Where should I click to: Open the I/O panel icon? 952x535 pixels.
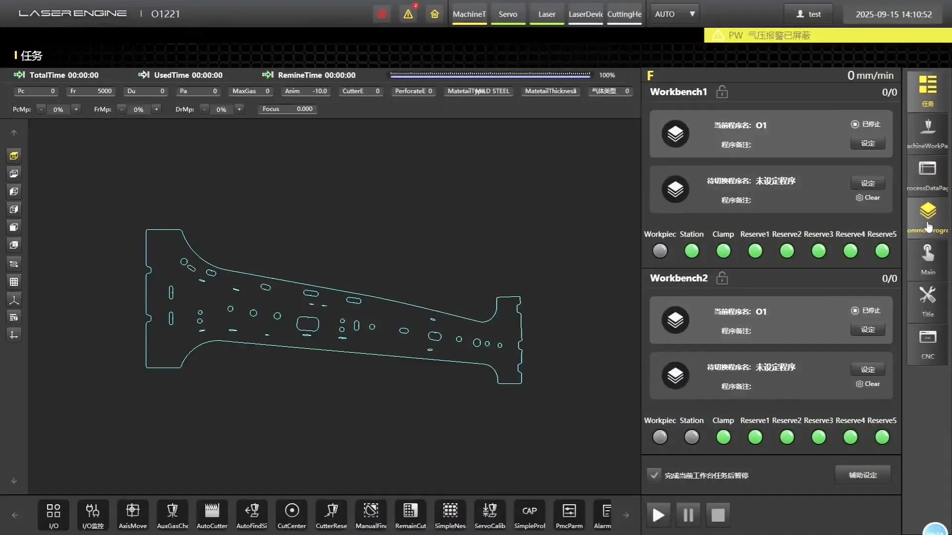[x=54, y=515]
